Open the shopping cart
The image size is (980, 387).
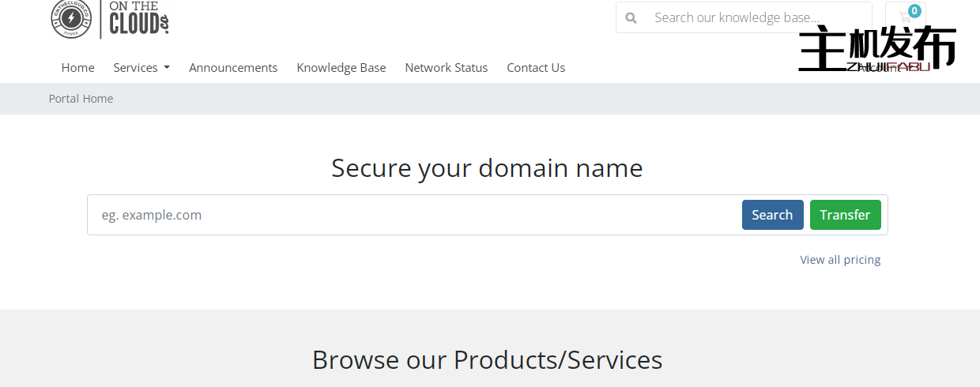tap(904, 17)
